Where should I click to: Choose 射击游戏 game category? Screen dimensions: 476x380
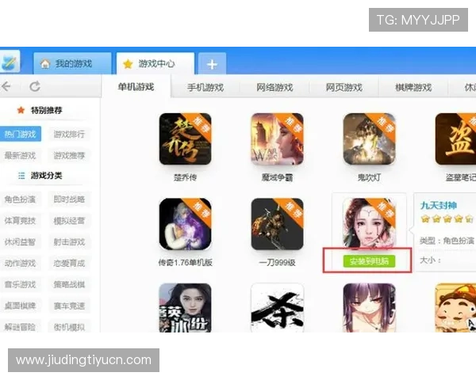click(69, 241)
